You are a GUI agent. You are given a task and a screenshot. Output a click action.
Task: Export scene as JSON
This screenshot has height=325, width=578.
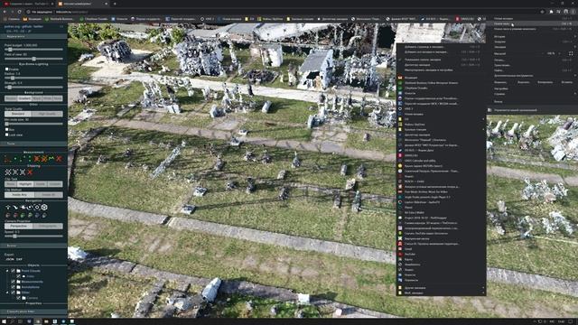[x=10, y=259]
